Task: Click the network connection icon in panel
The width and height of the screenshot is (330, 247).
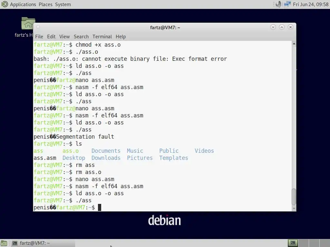Action: click(287, 4)
